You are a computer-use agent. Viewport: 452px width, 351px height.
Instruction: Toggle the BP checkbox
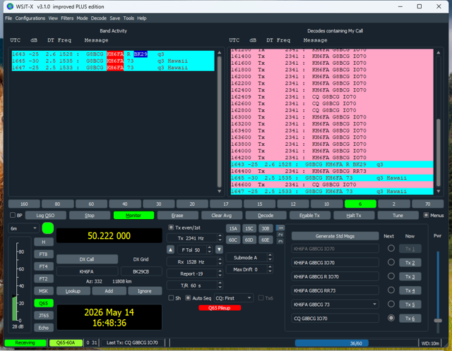pyautogui.click(x=13, y=215)
